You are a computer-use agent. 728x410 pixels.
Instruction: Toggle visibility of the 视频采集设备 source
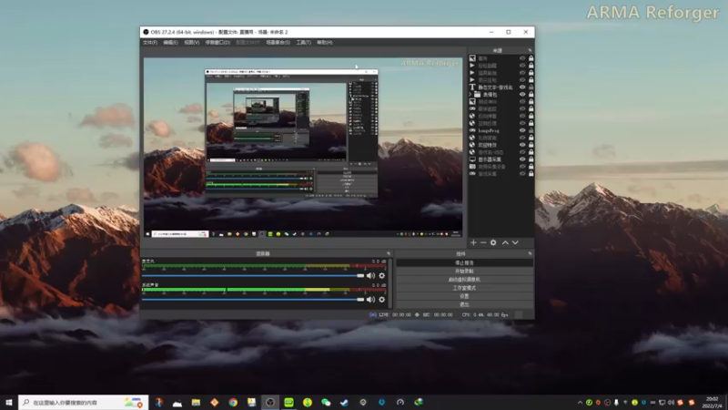point(522,167)
